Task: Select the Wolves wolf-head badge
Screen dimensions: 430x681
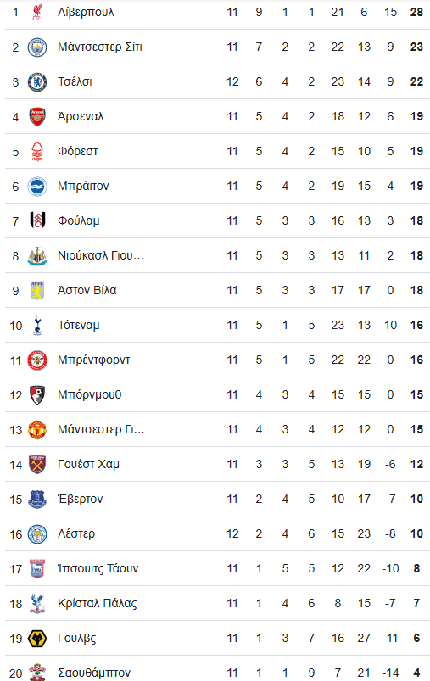Action: (37, 638)
